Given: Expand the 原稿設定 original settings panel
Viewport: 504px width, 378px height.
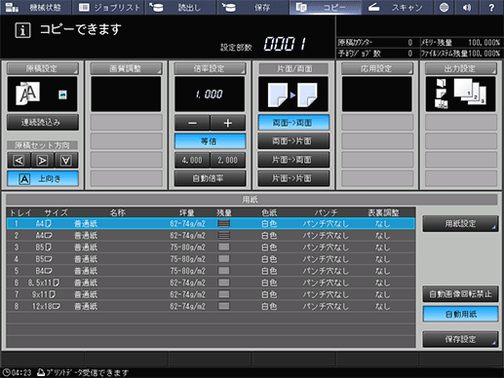Looking at the screenshot, I should point(43,68).
